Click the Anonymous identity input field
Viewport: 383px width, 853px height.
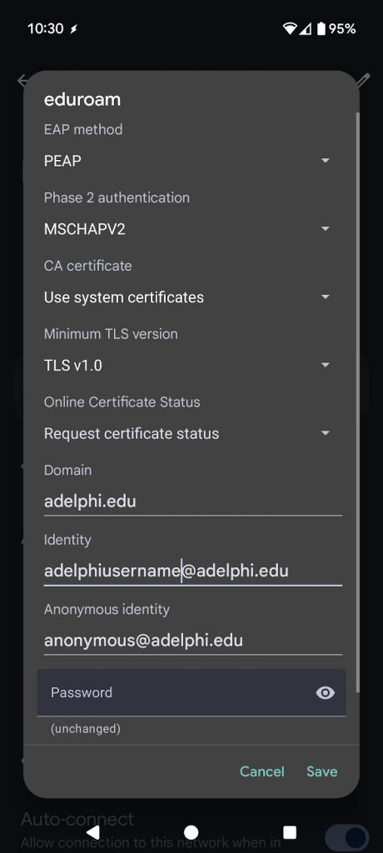(192, 641)
